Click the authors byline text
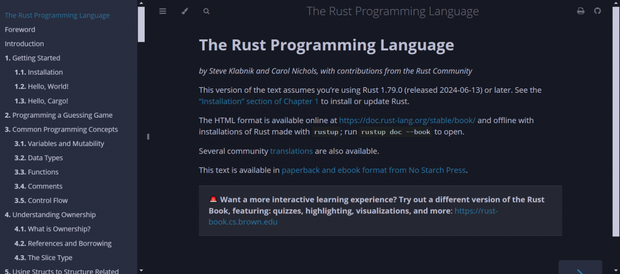 coord(335,72)
